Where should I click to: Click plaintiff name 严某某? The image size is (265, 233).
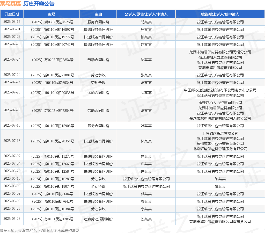[146, 30]
